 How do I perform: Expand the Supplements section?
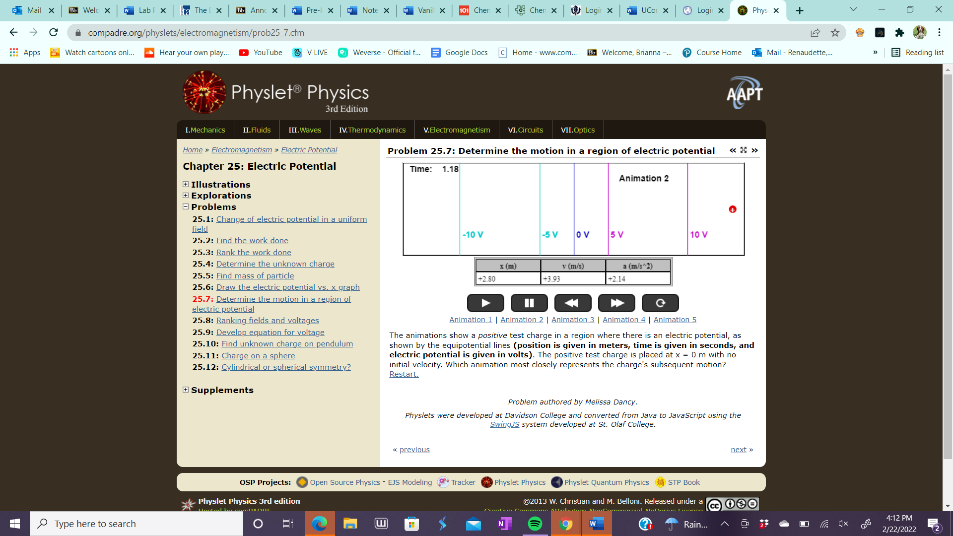click(186, 390)
